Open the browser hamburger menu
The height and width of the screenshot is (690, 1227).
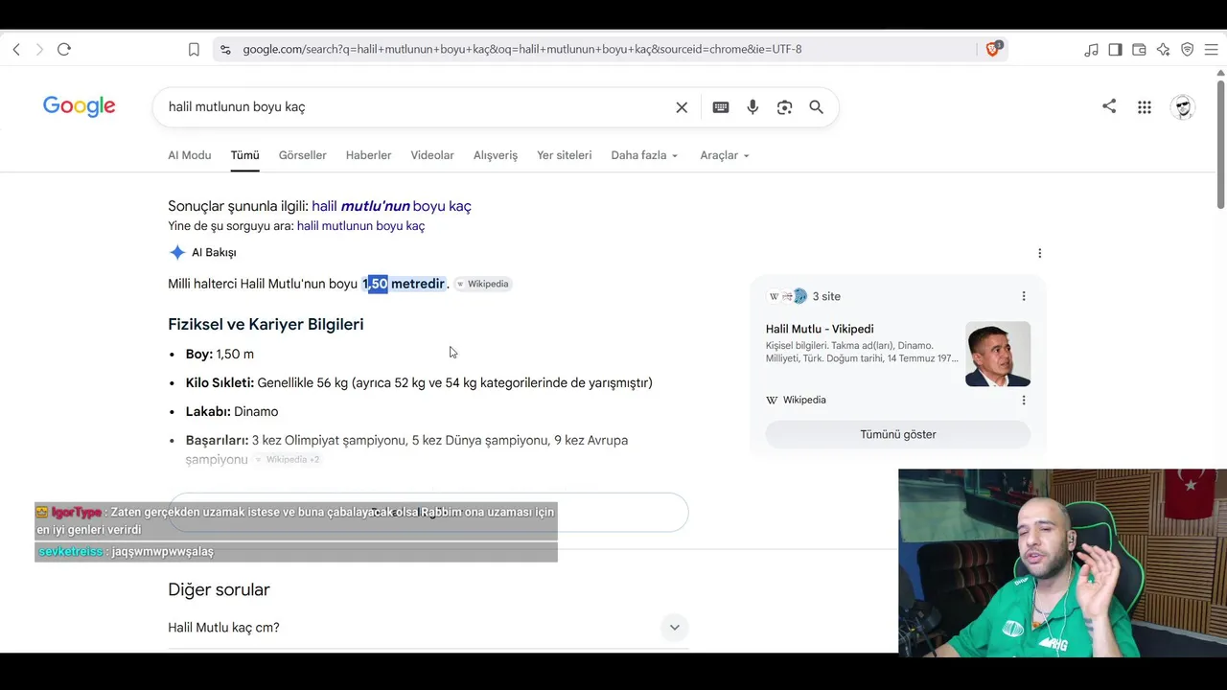pos(1211,50)
